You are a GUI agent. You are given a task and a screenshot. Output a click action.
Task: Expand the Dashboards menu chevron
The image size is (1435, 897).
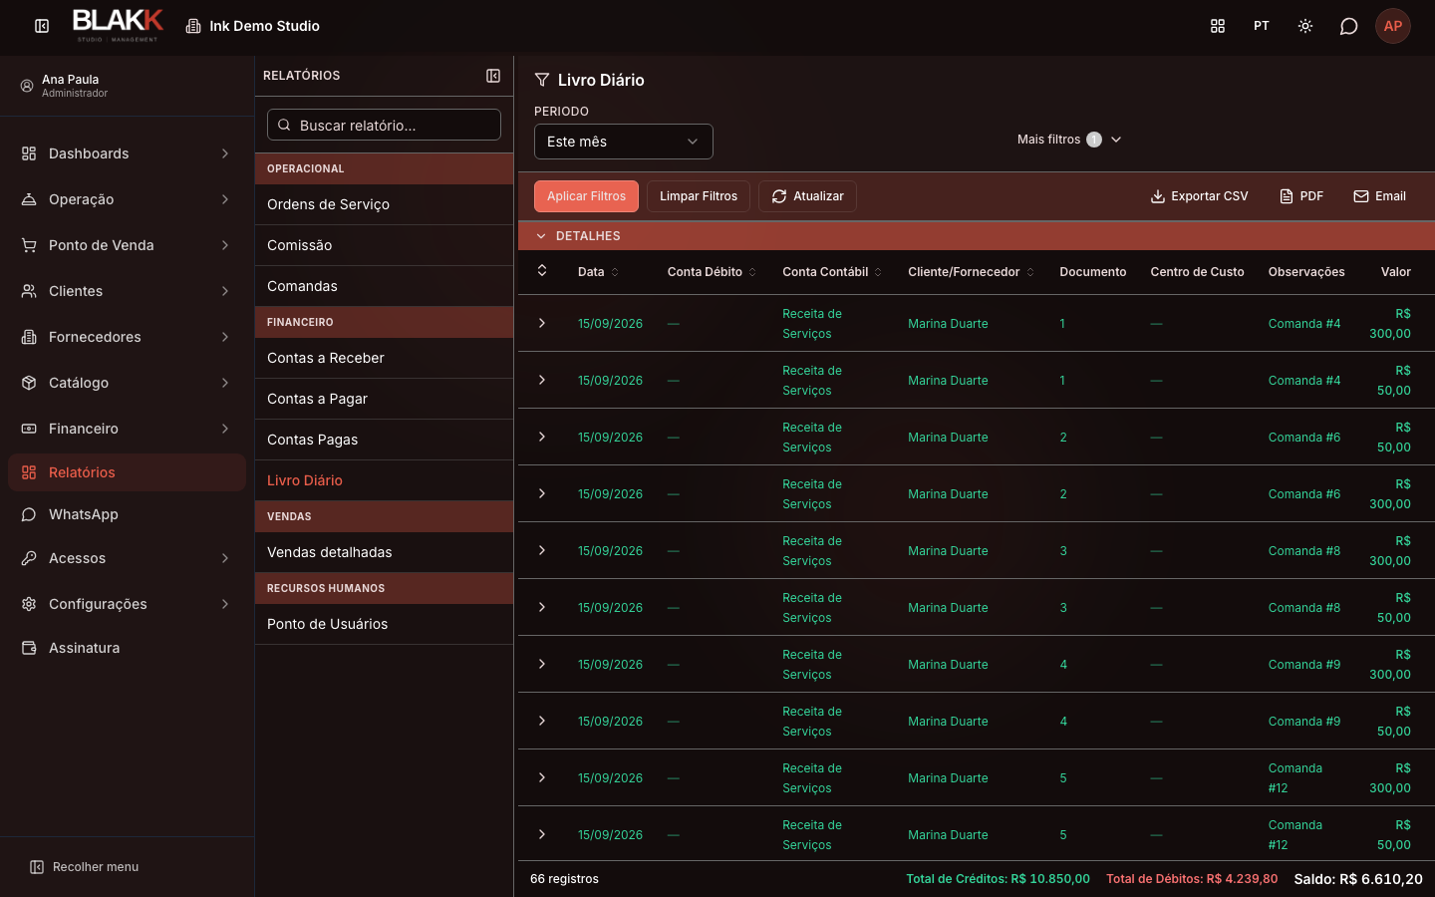[225, 153]
